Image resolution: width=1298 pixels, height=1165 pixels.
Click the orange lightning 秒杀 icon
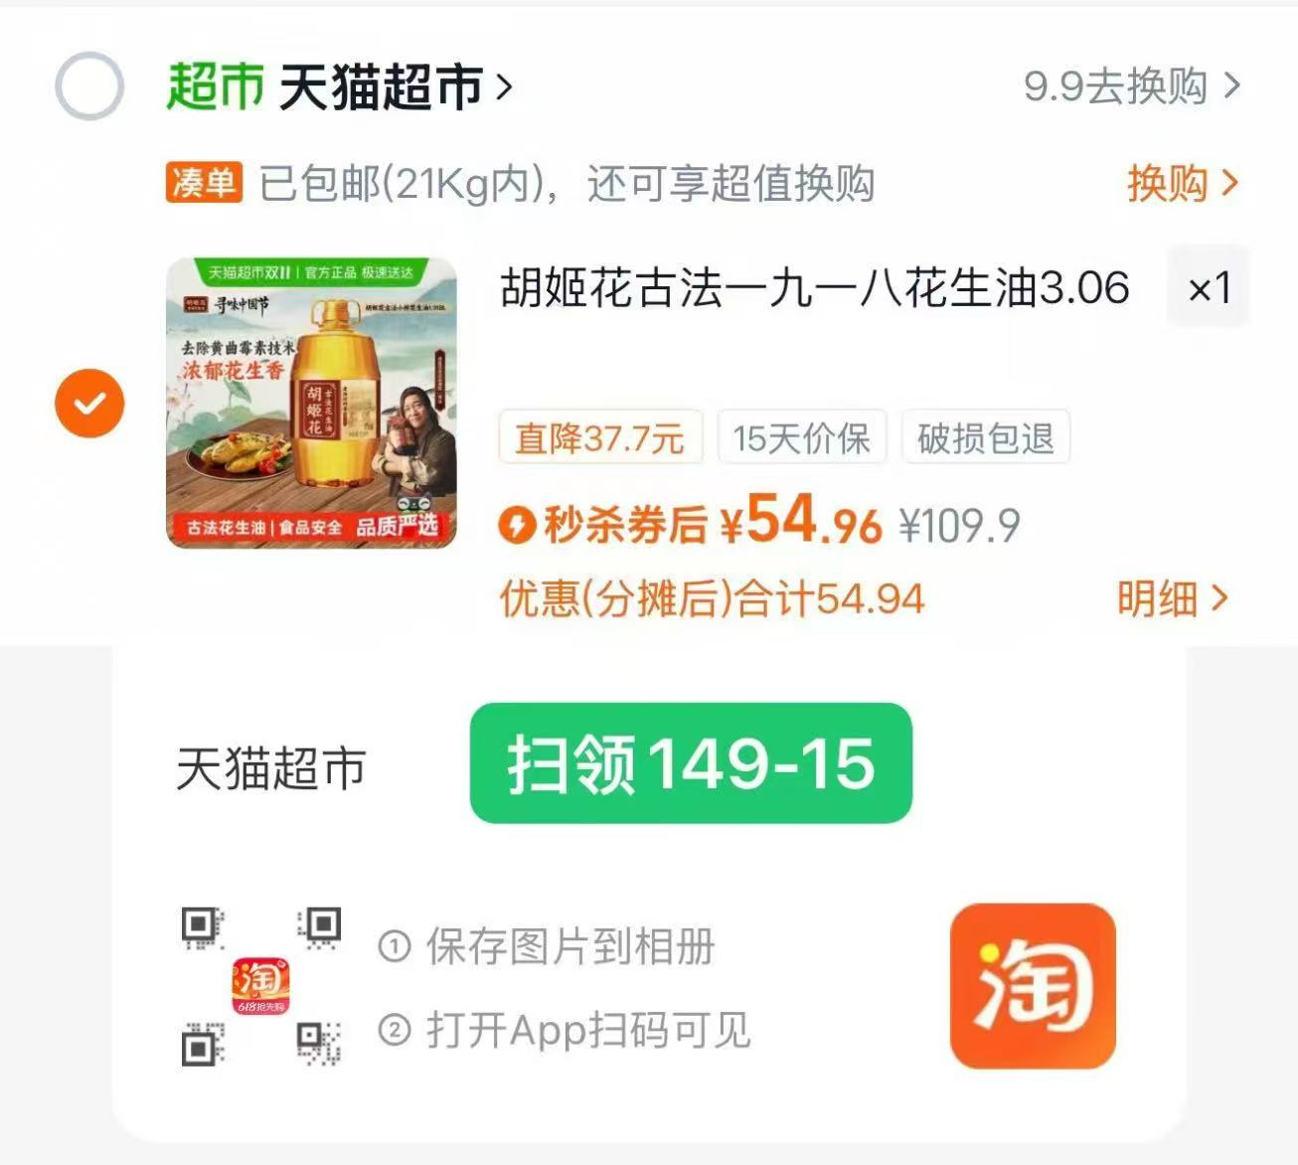[517, 525]
